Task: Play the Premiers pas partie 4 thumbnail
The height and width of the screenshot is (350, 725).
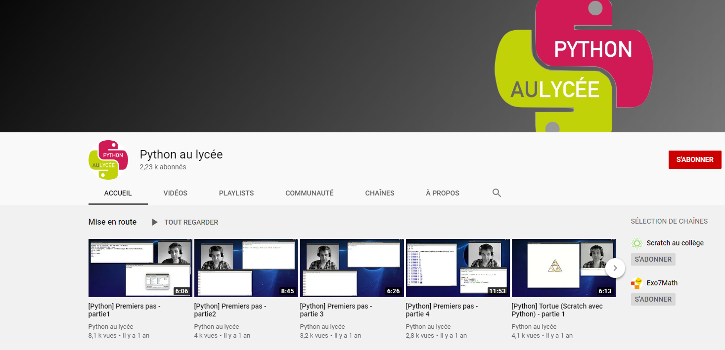Action: (x=458, y=268)
